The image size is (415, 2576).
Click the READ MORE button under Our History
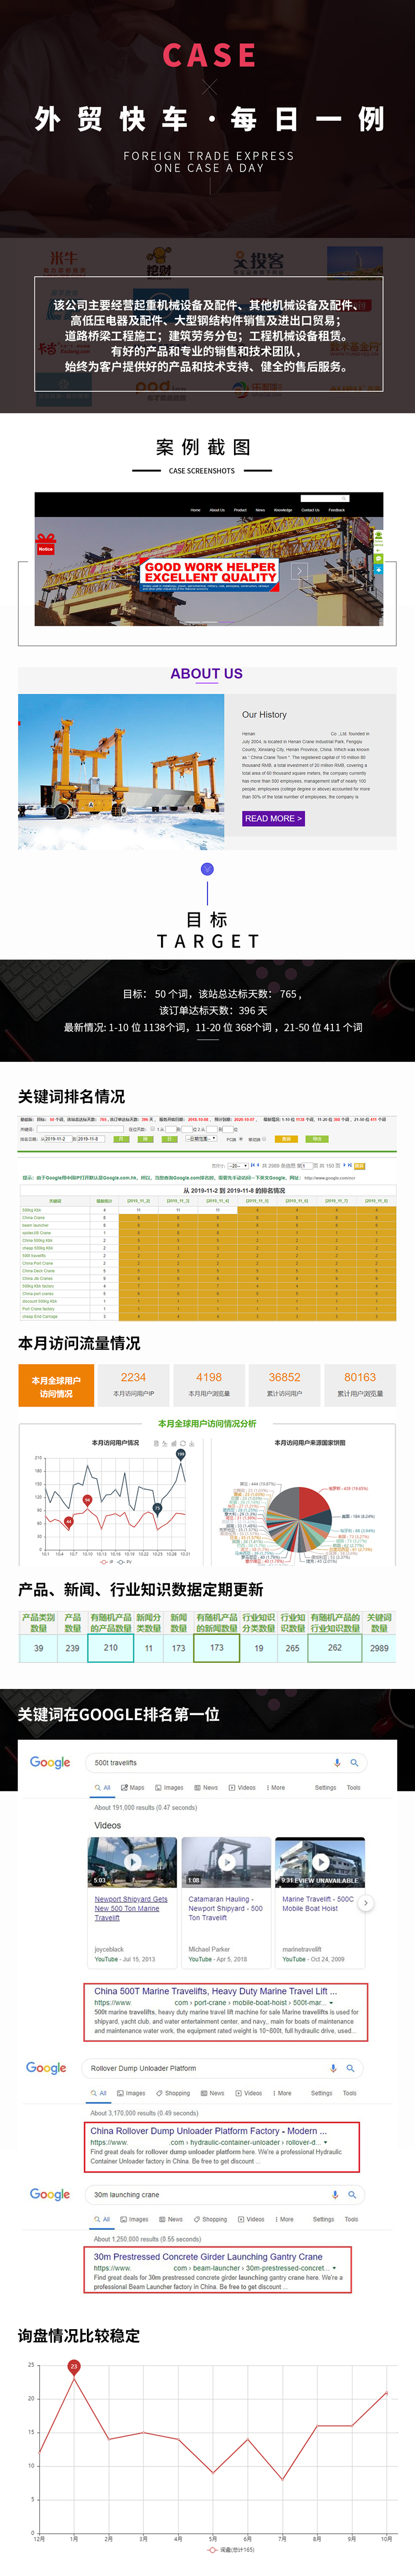click(273, 818)
